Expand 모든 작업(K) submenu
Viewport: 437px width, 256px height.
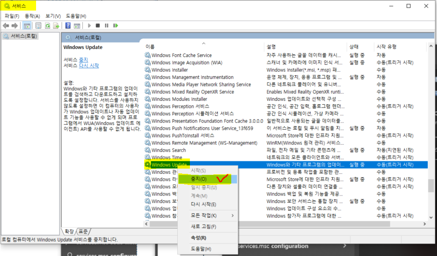point(207,216)
